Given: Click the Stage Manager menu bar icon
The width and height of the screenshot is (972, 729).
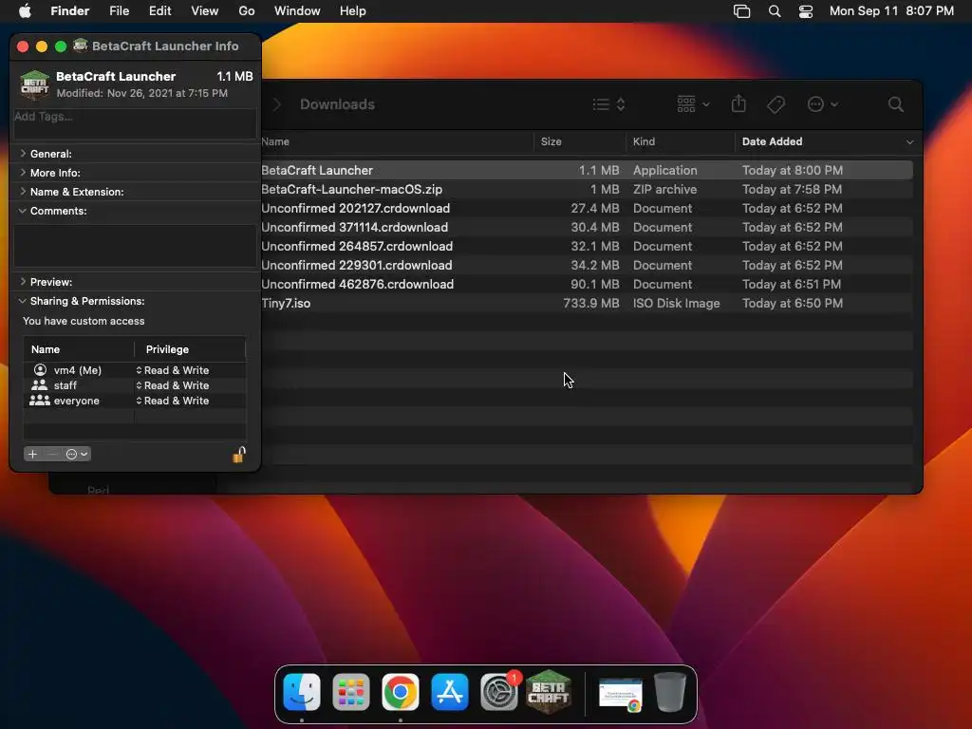Looking at the screenshot, I should click(742, 11).
